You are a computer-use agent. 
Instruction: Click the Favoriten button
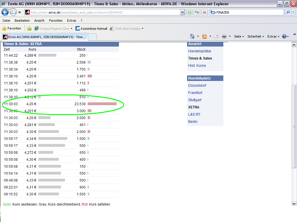12,28
